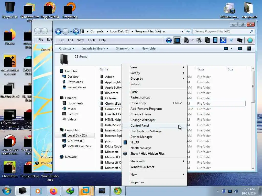Open the Share with dropdown in command bar
The height and width of the screenshot is (196, 262).
(x=125, y=48)
